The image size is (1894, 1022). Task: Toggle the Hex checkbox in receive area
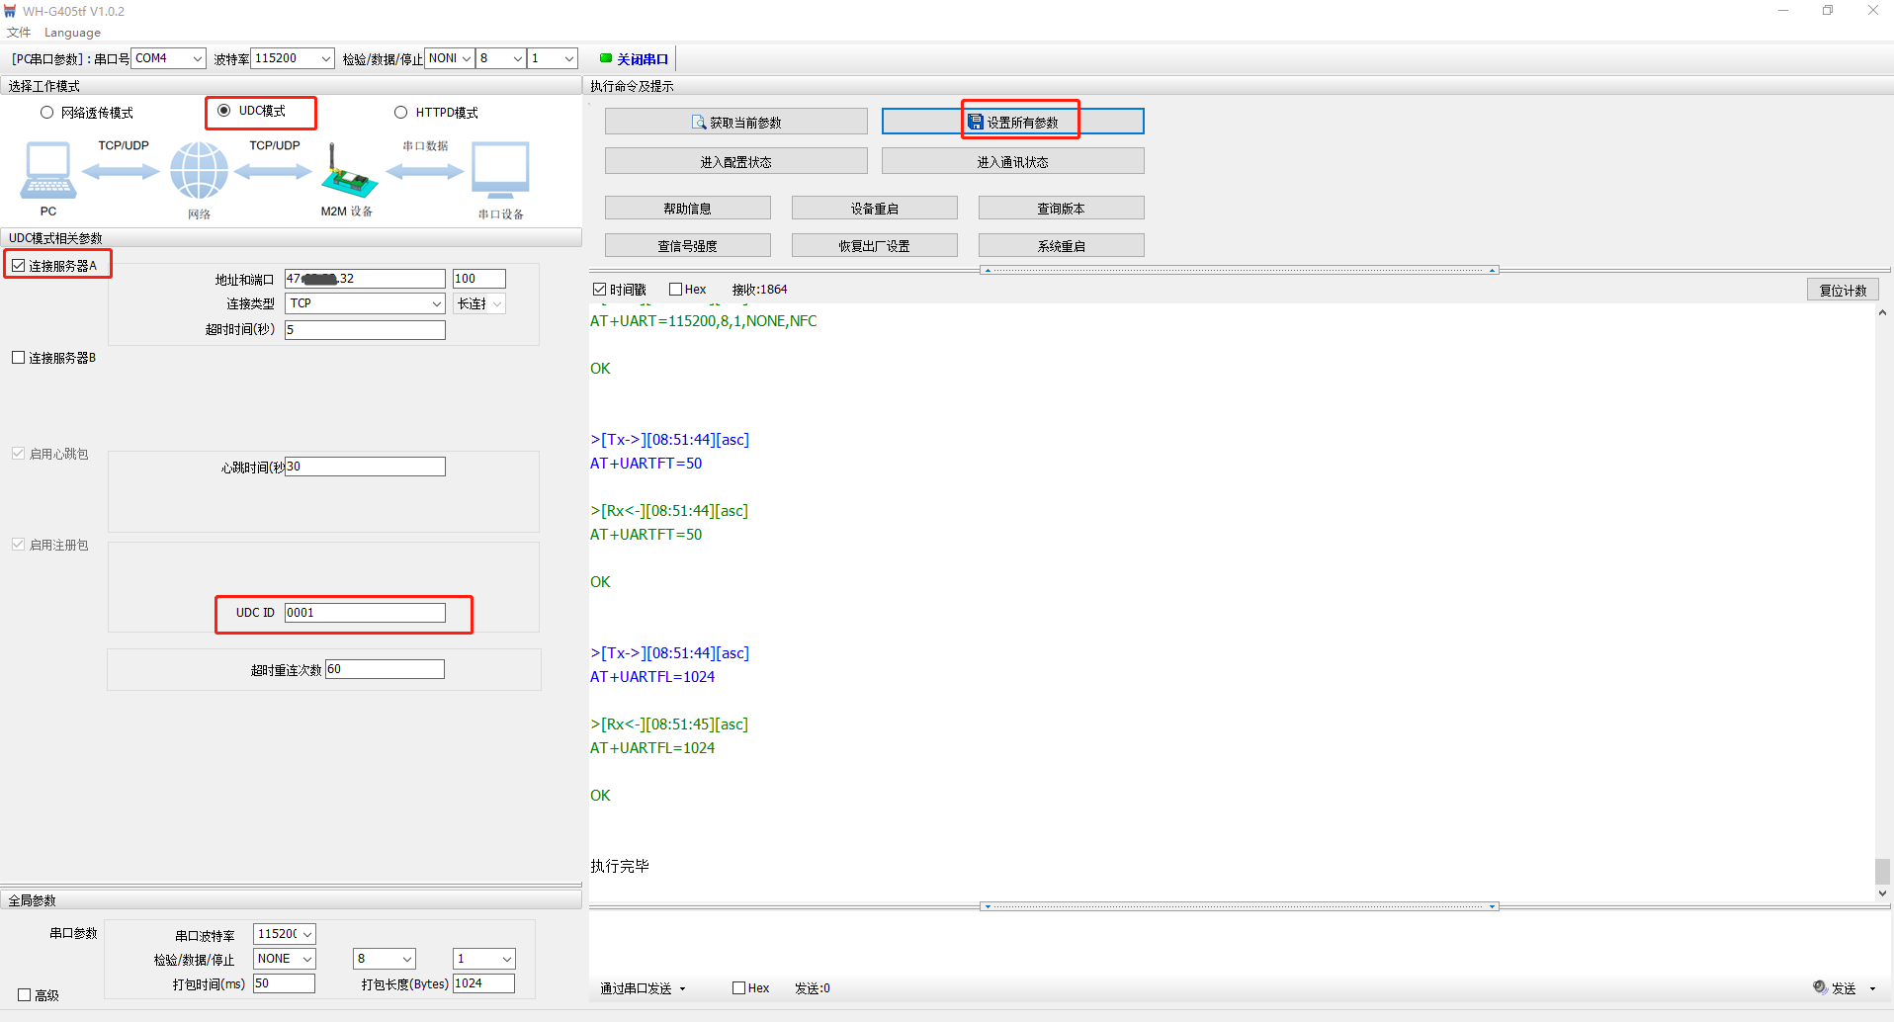tap(676, 290)
